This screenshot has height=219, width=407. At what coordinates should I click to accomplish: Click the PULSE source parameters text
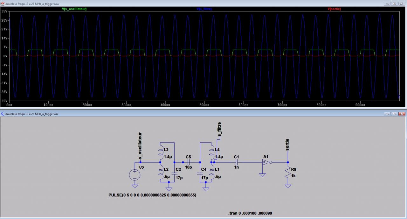click(152, 195)
